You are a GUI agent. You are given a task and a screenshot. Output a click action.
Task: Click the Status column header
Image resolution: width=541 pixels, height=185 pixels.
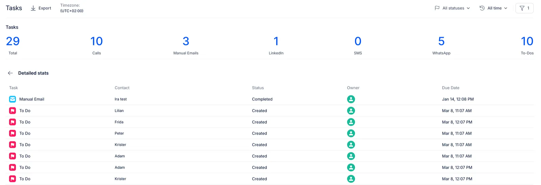[258, 88]
